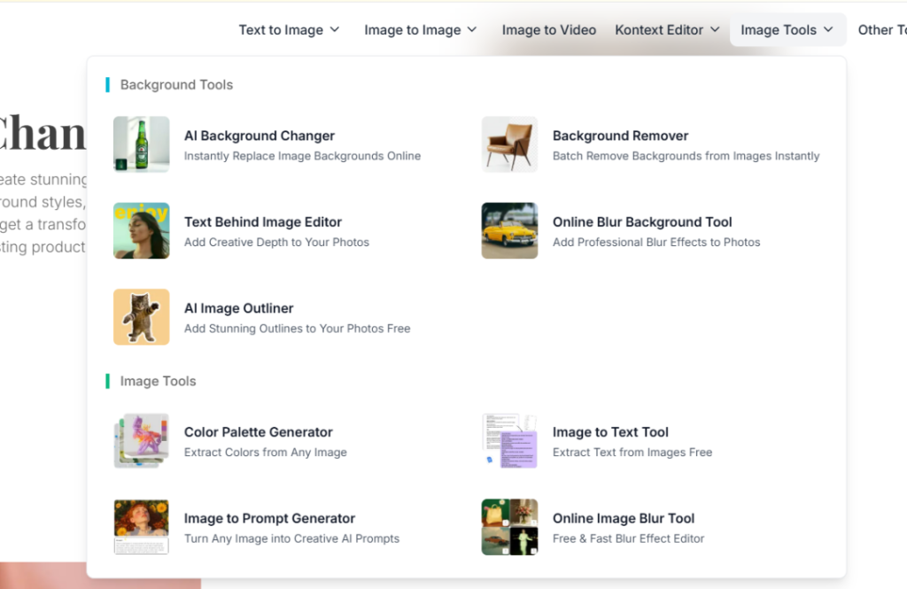Click the Image to Prompt Generator thumbnail
Image resolution: width=907 pixels, height=589 pixels.
[x=141, y=526]
